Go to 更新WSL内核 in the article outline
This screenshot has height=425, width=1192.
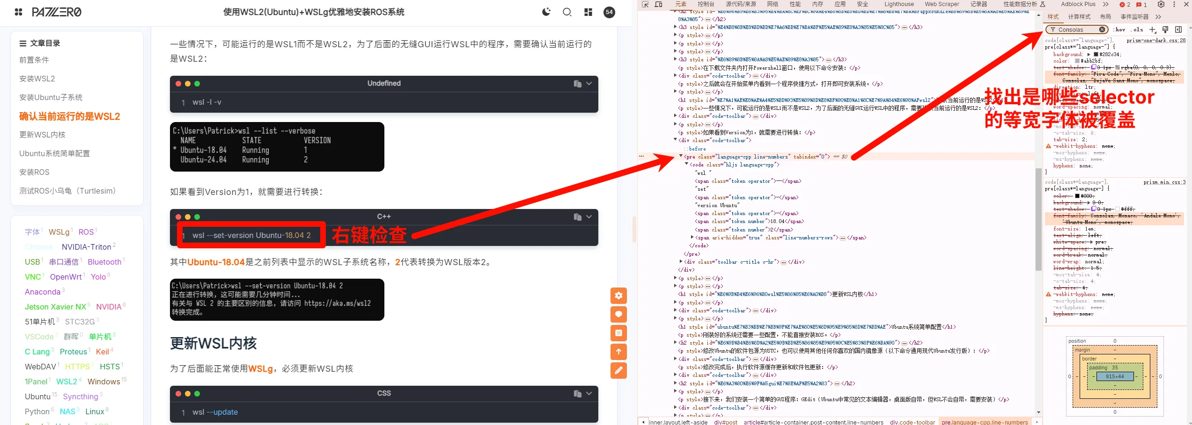(x=42, y=135)
